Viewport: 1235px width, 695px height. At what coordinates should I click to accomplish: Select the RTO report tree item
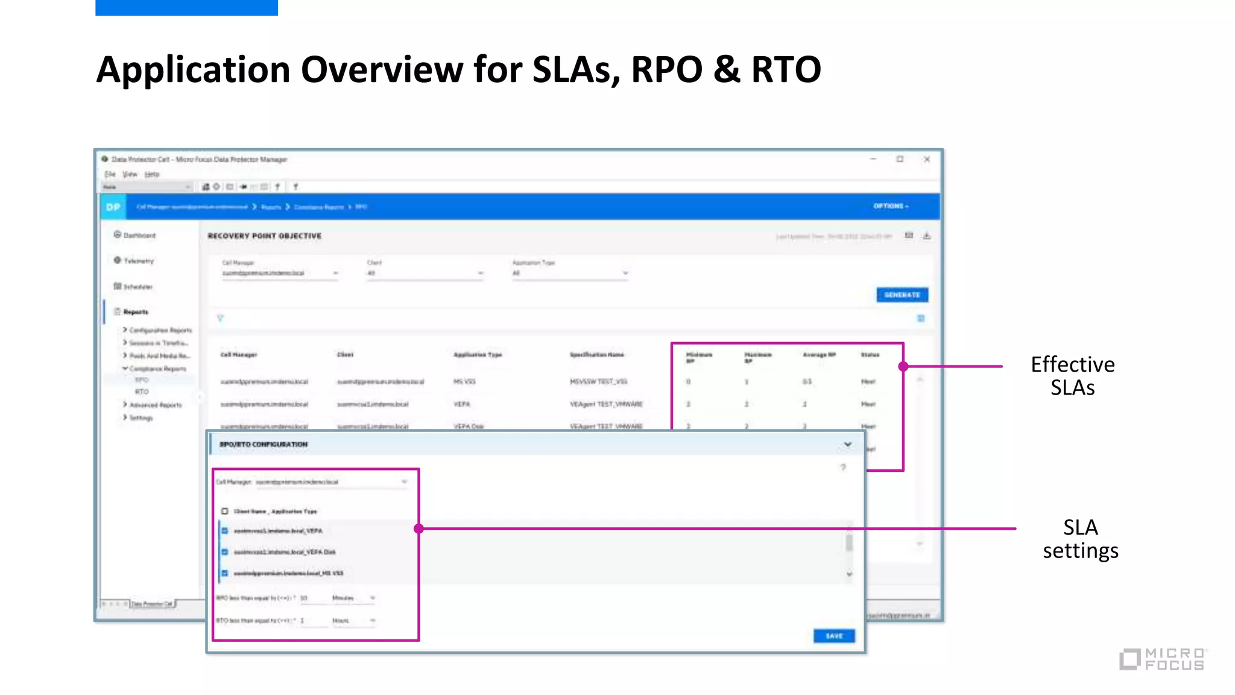coord(142,392)
